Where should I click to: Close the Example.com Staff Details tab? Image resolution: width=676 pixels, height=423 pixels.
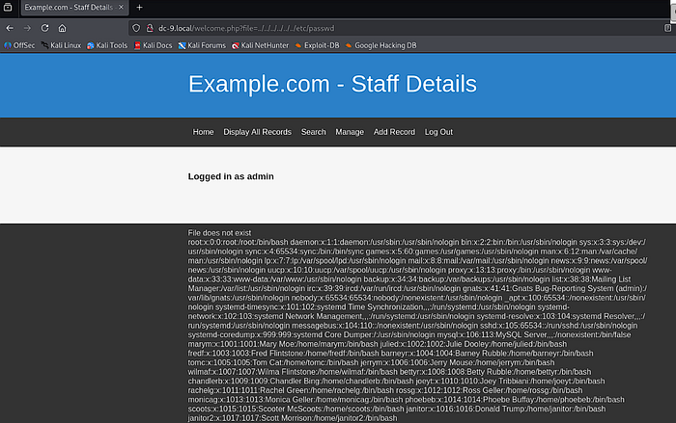[121, 8]
